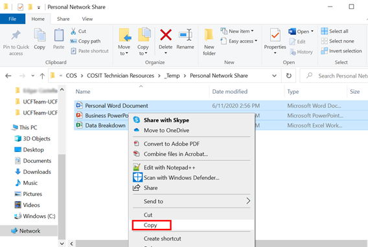Create a New folder

click(x=209, y=42)
